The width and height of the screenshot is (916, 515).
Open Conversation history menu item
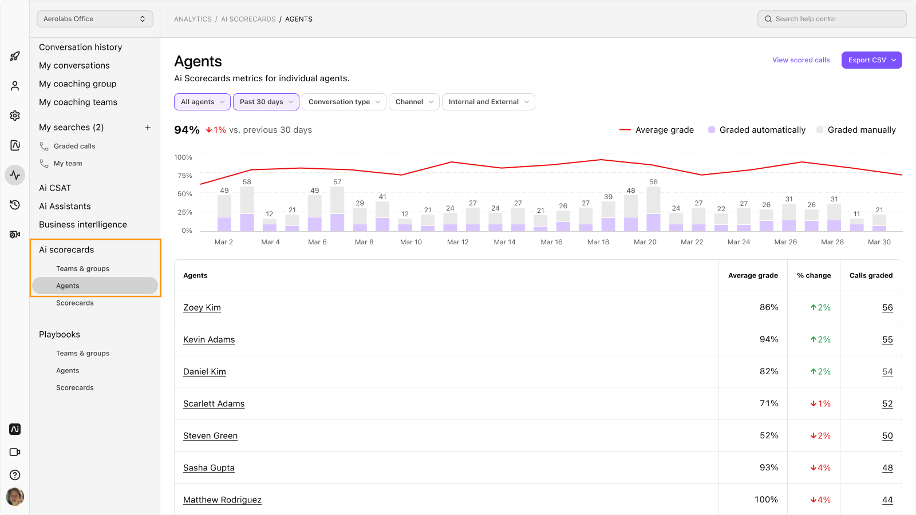(x=81, y=47)
